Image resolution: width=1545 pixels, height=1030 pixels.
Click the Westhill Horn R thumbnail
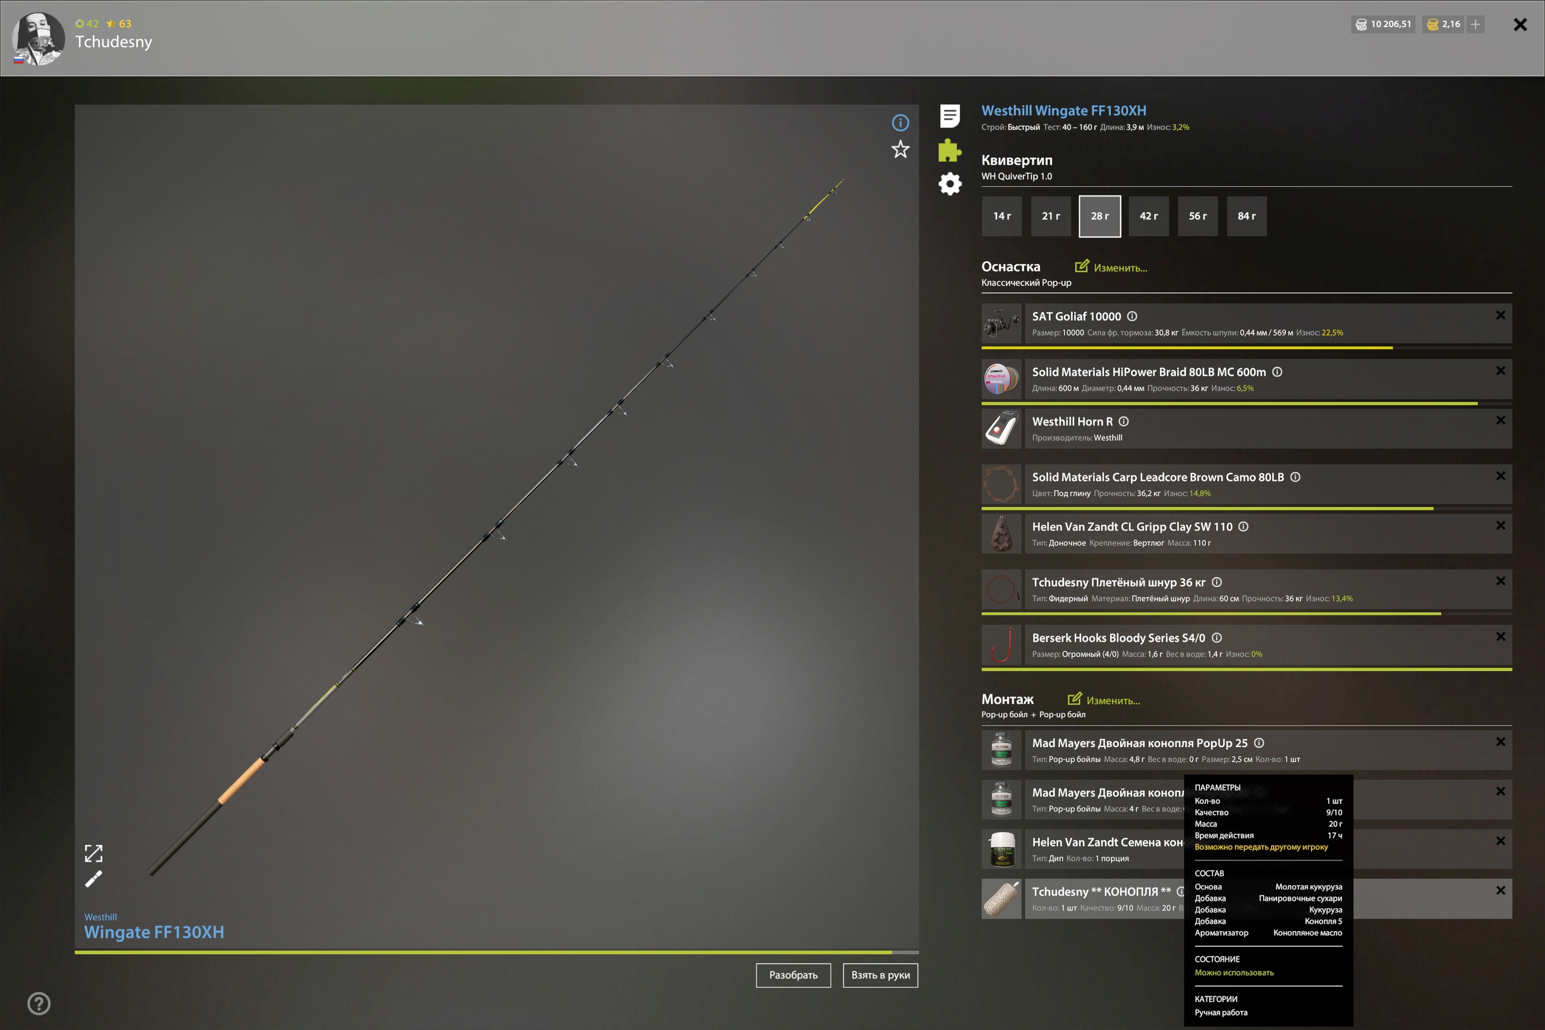[x=1002, y=428]
